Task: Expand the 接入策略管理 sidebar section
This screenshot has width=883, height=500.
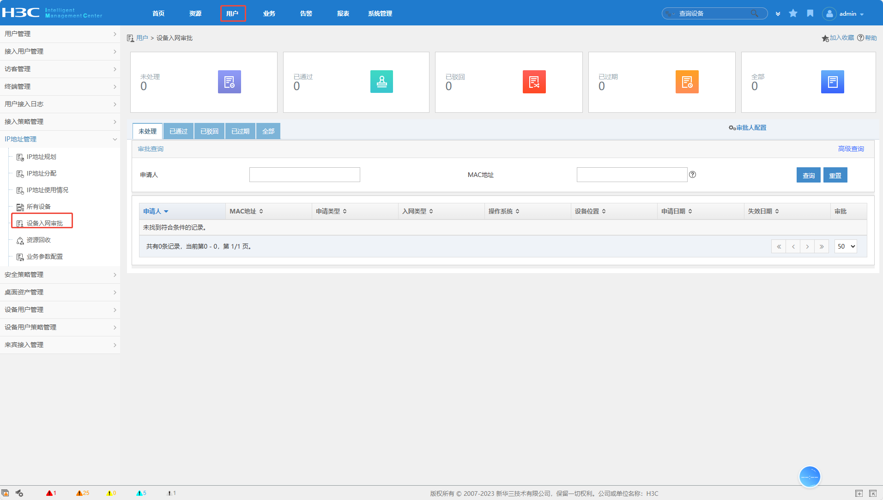Action: (x=60, y=122)
